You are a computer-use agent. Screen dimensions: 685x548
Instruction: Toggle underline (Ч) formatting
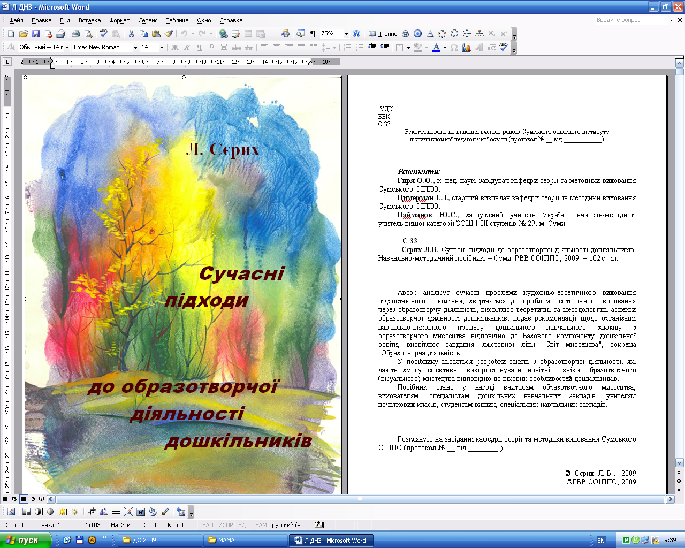click(199, 48)
